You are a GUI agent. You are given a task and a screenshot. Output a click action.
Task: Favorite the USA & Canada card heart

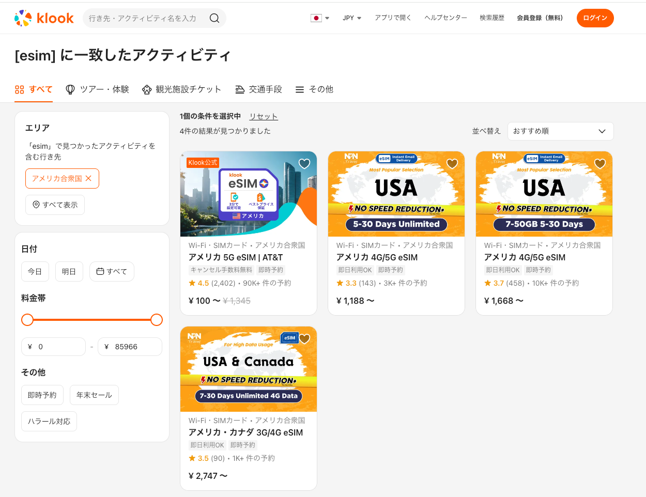(304, 339)
